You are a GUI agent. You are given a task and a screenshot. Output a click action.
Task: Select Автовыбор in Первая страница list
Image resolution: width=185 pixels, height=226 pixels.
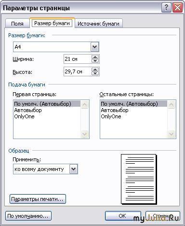point(28,110)
